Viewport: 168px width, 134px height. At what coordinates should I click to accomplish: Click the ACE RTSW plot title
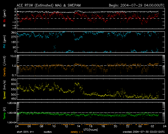click(x=51, y=5)
